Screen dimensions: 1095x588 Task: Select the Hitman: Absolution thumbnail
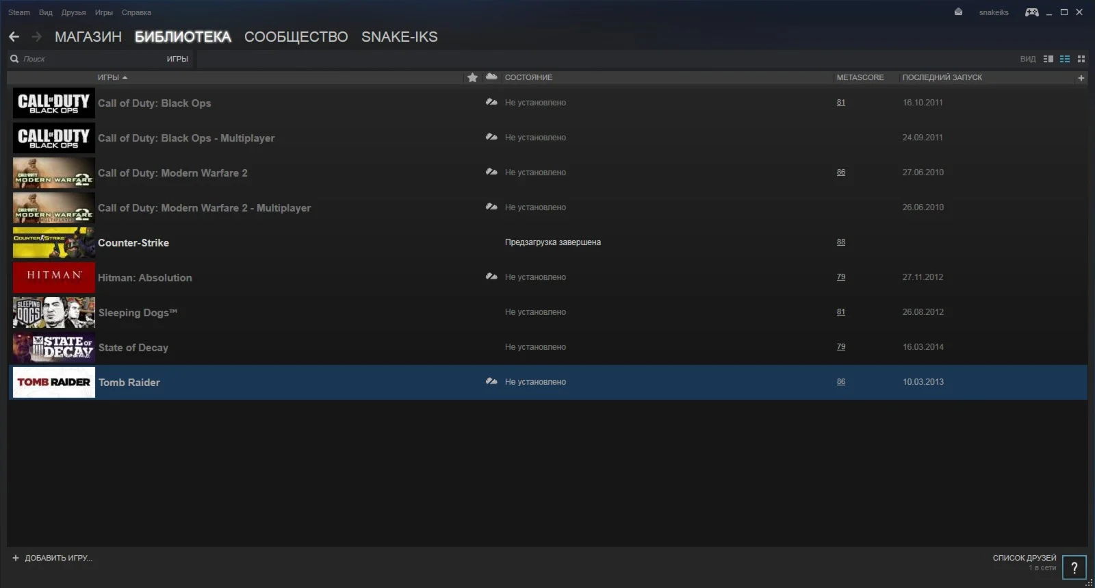pos(54,277)
